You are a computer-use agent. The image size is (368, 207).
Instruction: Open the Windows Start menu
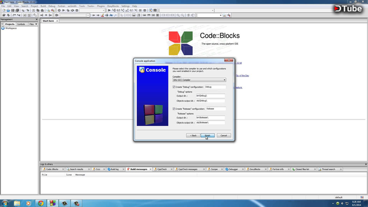point(5,203)
